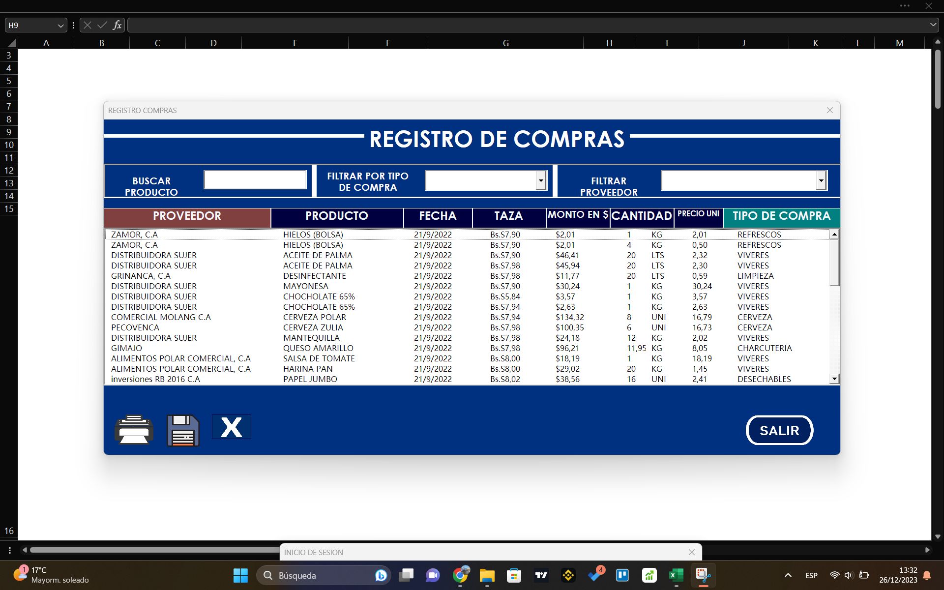
Task: Open the Filtrar por Tipo de Compra dropdown
Action: (541, 180)
